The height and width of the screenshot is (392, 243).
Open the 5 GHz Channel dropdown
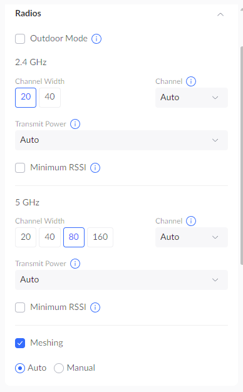pyautogui.click(x=192, y=237)
